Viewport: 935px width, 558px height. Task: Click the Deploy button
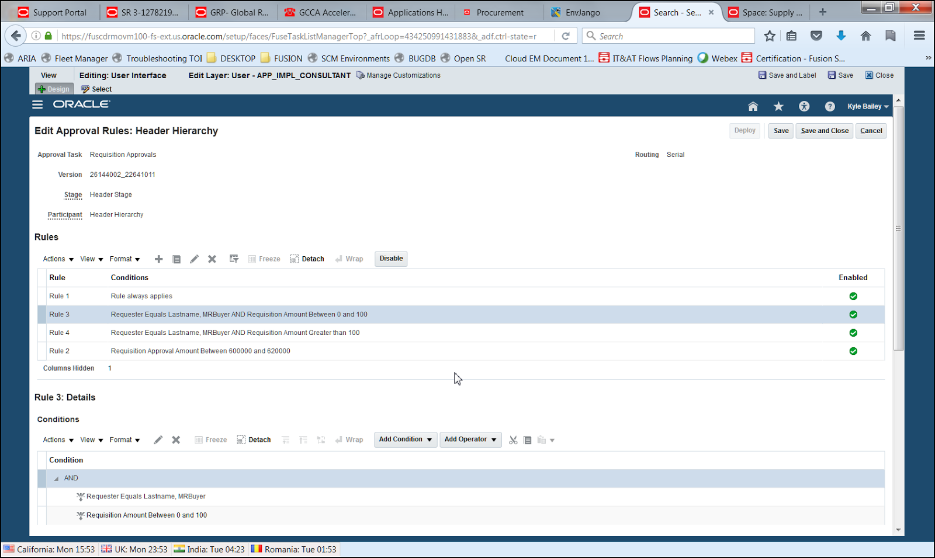(744, 131)
